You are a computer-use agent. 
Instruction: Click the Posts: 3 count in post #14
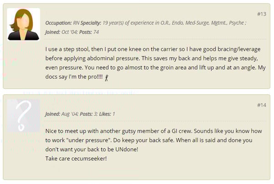[x=89, y=114]
